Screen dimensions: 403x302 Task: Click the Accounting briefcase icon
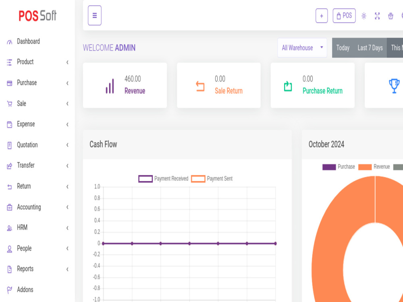10,207
